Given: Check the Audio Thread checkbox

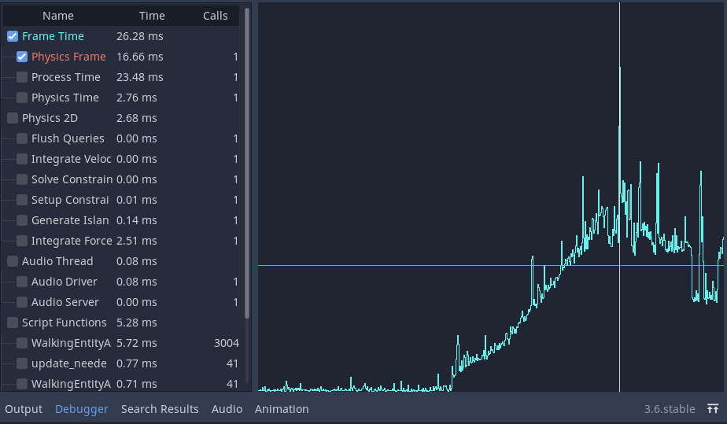Looking at the screenshot, I should click(13, 261).
